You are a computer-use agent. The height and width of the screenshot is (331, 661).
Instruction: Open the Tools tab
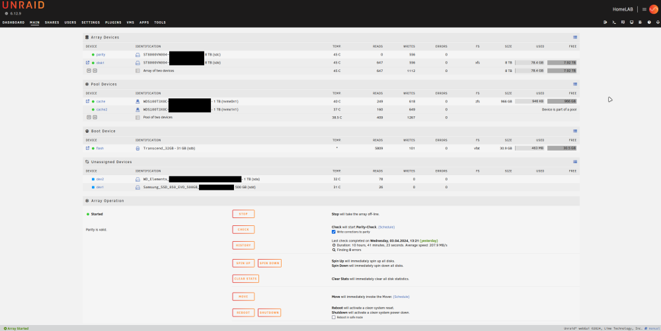[x=160, y=22]
